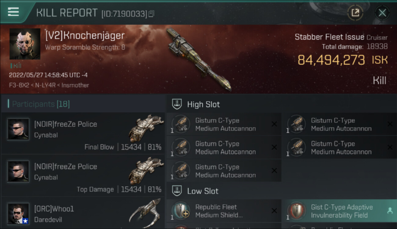Click the X beside Republic Fleet Medium Shield
The image size is (397, 229).
[x=274, y=211]
